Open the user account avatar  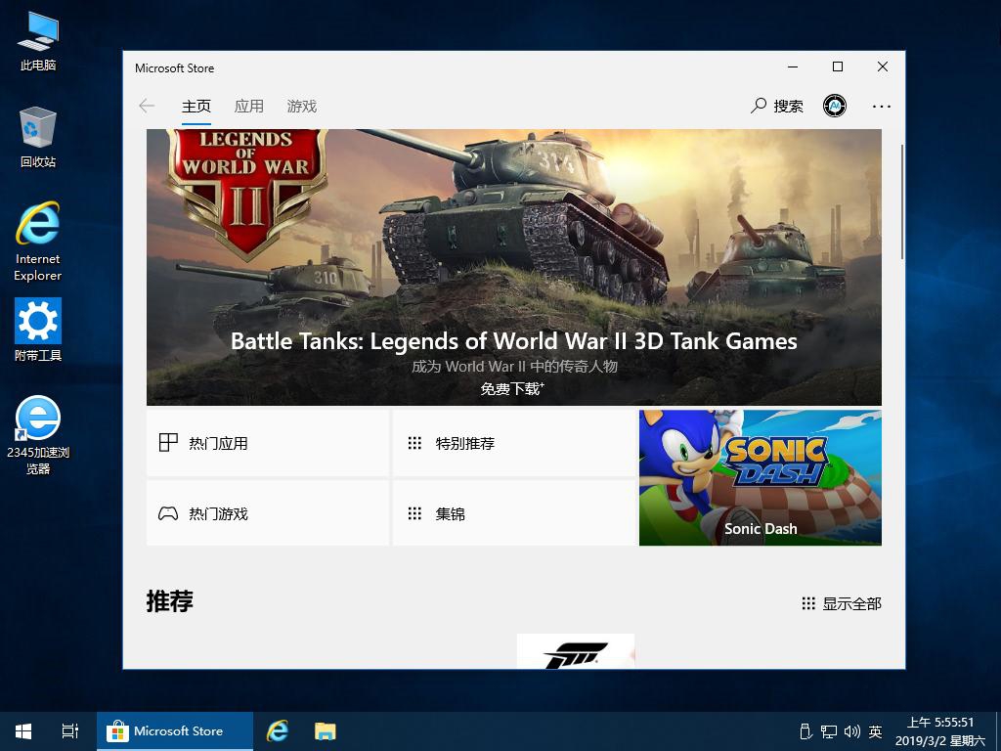point(835,106)
